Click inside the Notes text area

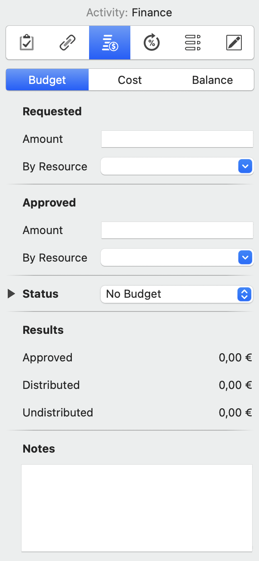(136, 508)
